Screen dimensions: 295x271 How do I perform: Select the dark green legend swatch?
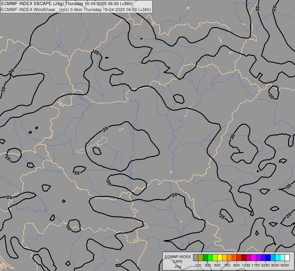[x=205, y=258]
